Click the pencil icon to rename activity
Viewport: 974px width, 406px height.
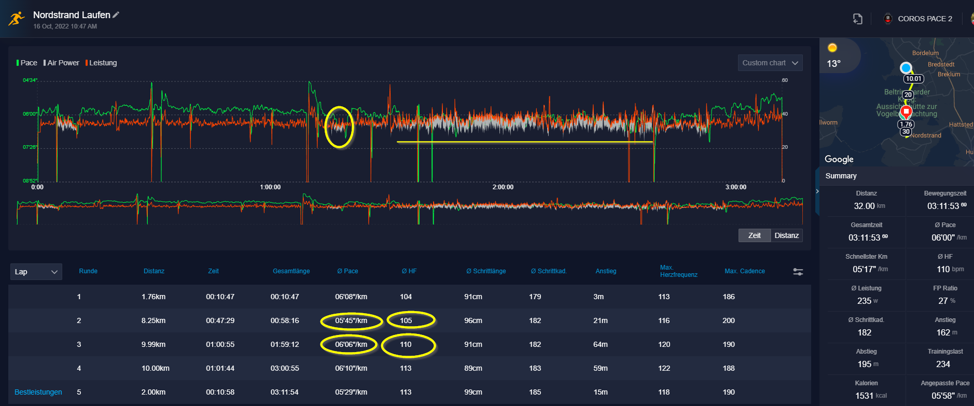116,15
